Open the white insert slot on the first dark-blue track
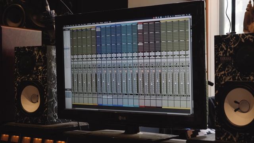The image size is (254, 143). pos(98,30)
